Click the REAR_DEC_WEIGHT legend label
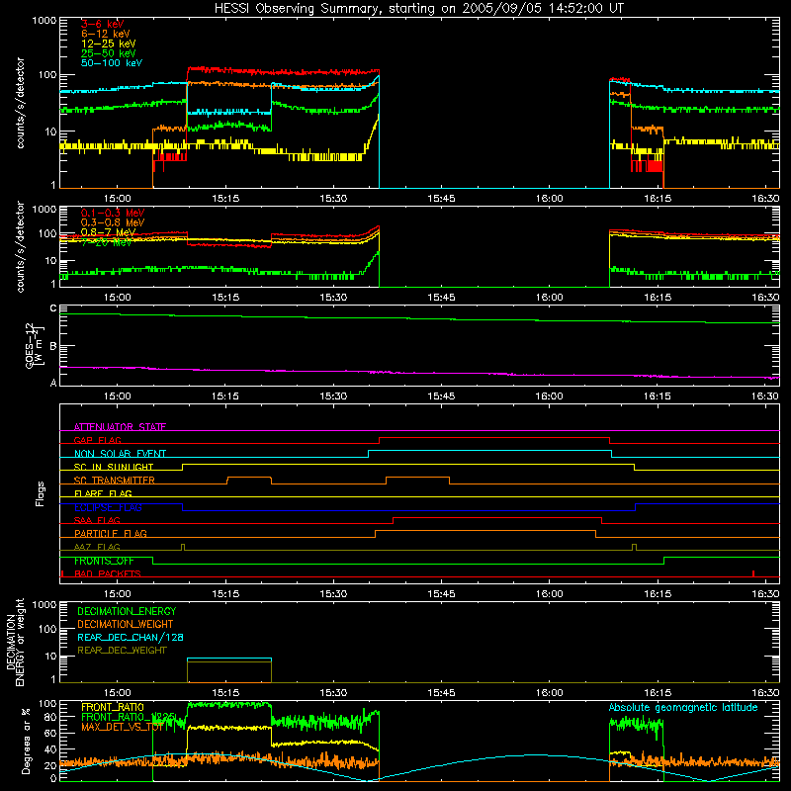 pos(122,651)
